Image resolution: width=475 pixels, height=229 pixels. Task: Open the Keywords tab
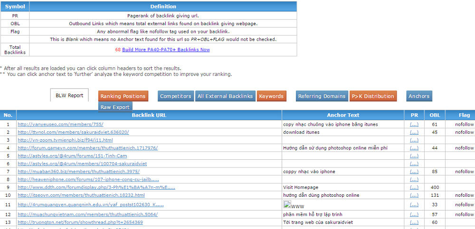[x=272, y=96]
